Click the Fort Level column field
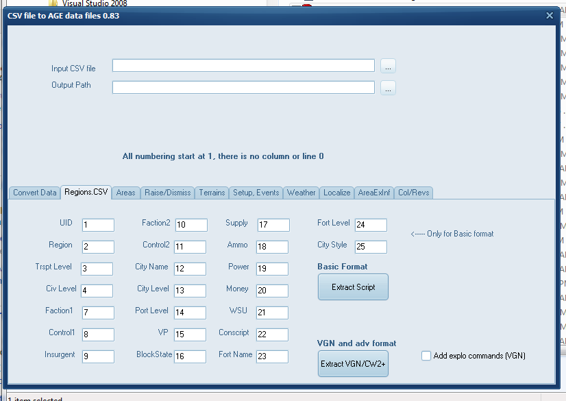This screenshot has width=566, height=401. (x=370, y=225)
